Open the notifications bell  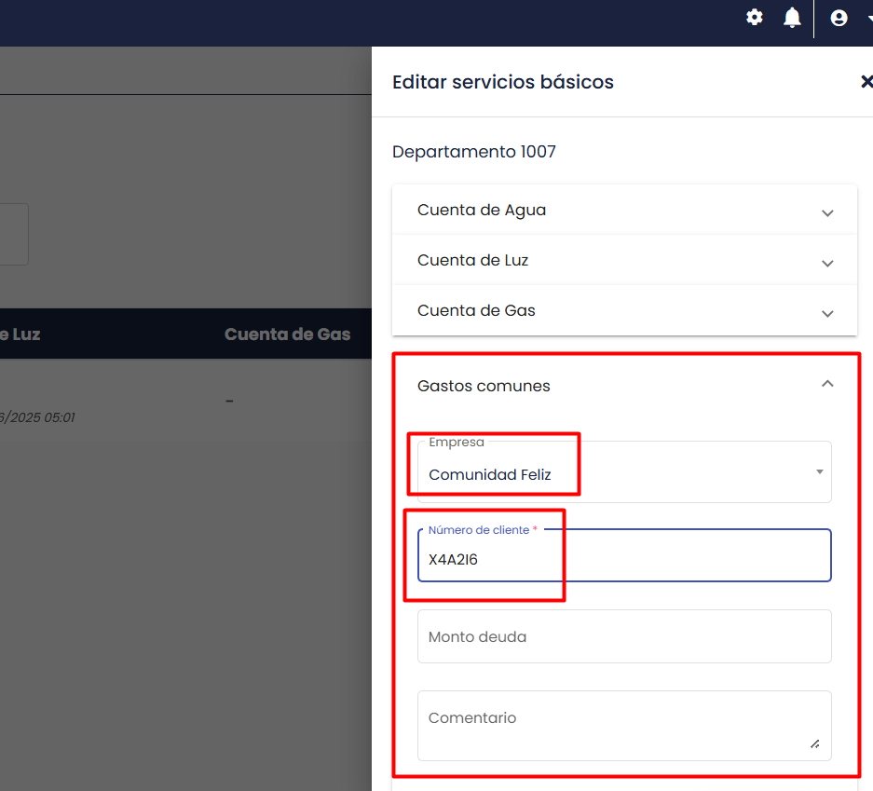[792, 18]
